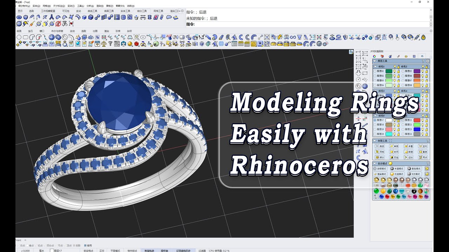The height and width of the screenshot is (252, 449).
Task: Open the 实体(O) menu
Action: click(36, 6)
